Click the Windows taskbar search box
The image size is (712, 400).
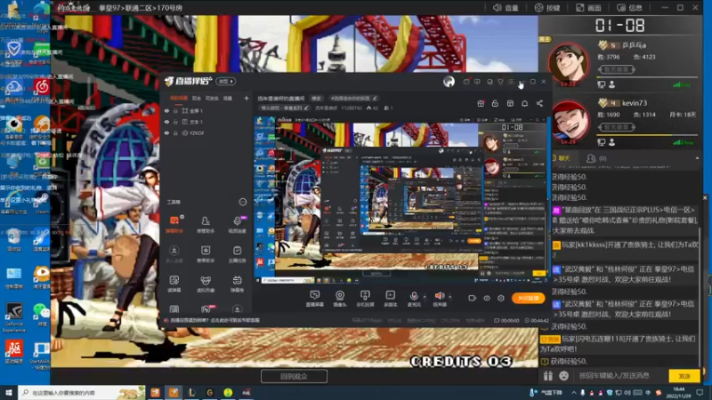pos(82,392)
